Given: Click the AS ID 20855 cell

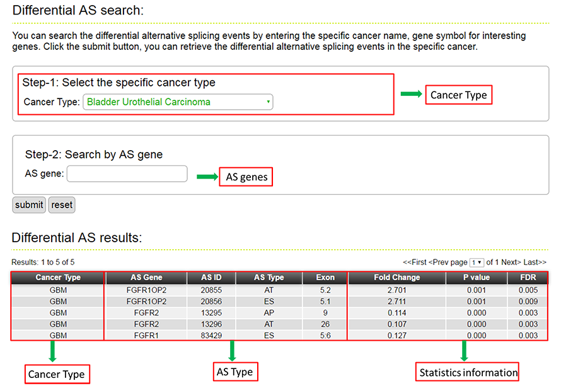Looking at the screenshot, I should click(211, 290).
